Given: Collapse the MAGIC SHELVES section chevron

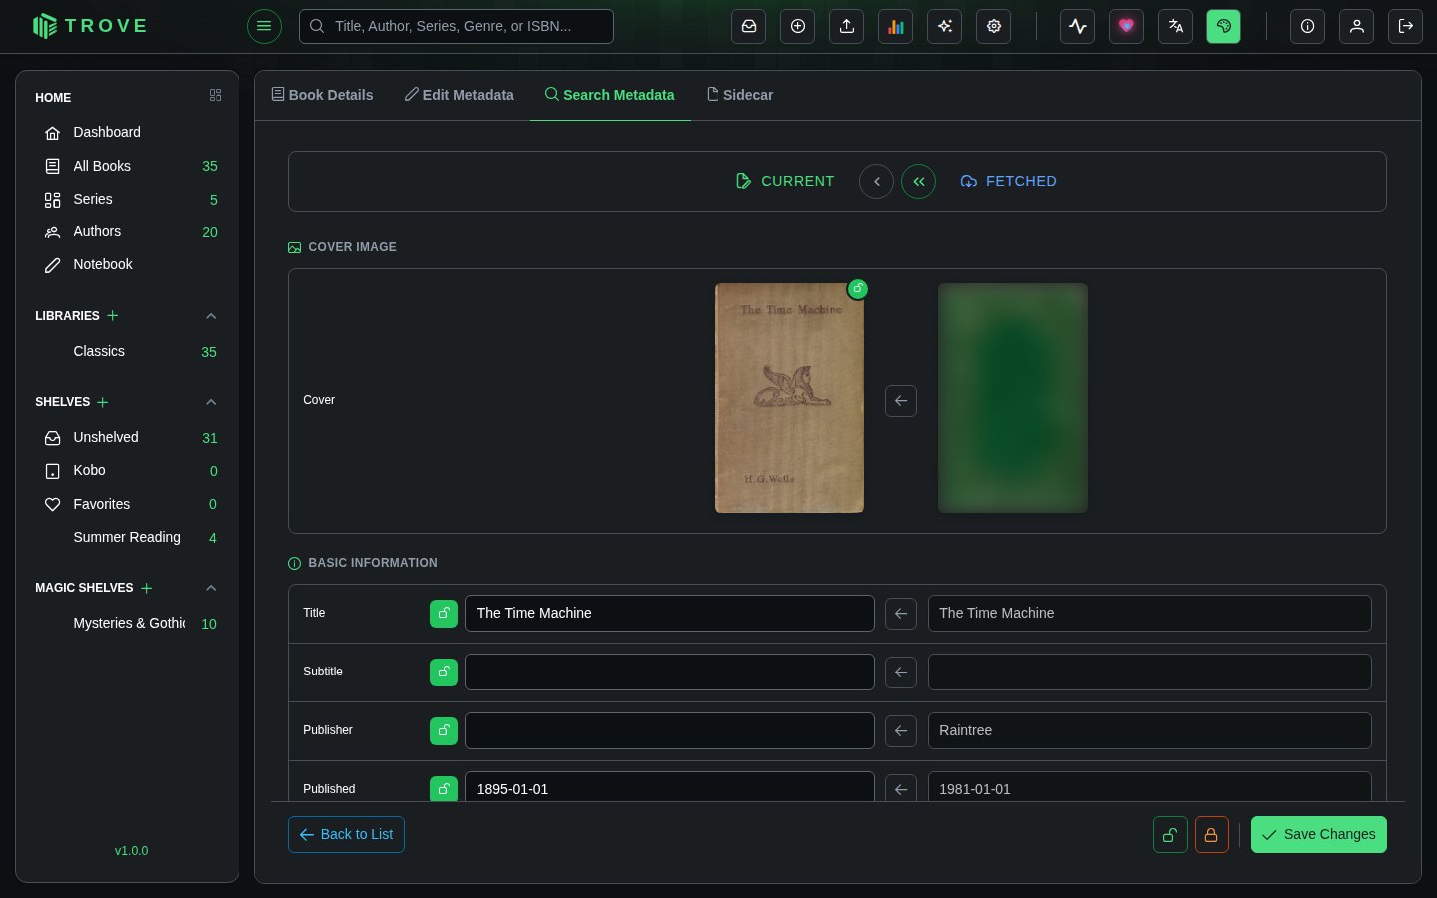Looking at the screenshot, I should (211, 588).
